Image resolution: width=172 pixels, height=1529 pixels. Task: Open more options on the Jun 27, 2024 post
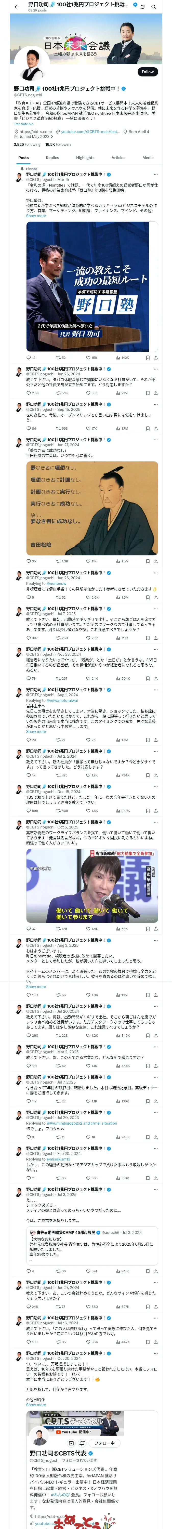click(x=155, y=440)
